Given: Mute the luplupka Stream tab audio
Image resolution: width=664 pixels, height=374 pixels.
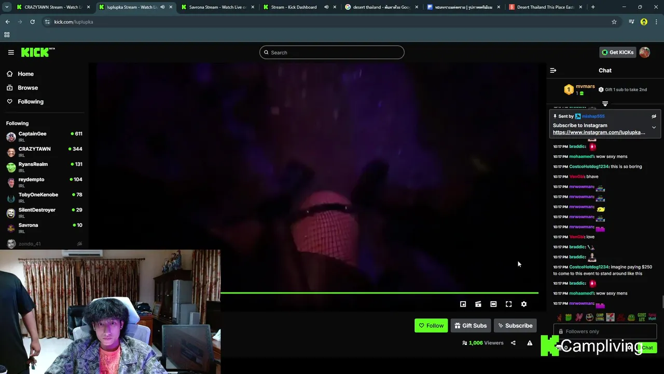Looking at the screenshot, I should 162,7.
